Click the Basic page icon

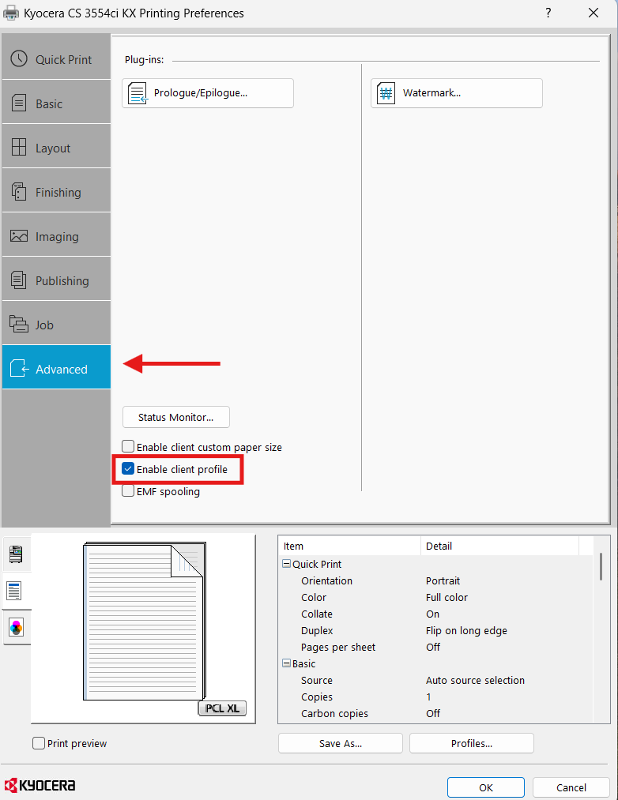point(19,103)
